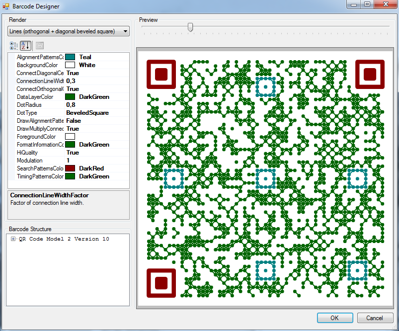Minimize the Barcode Designer window
Image resolution: width=399 pixels, height=331 pixels.
point(354,4)
